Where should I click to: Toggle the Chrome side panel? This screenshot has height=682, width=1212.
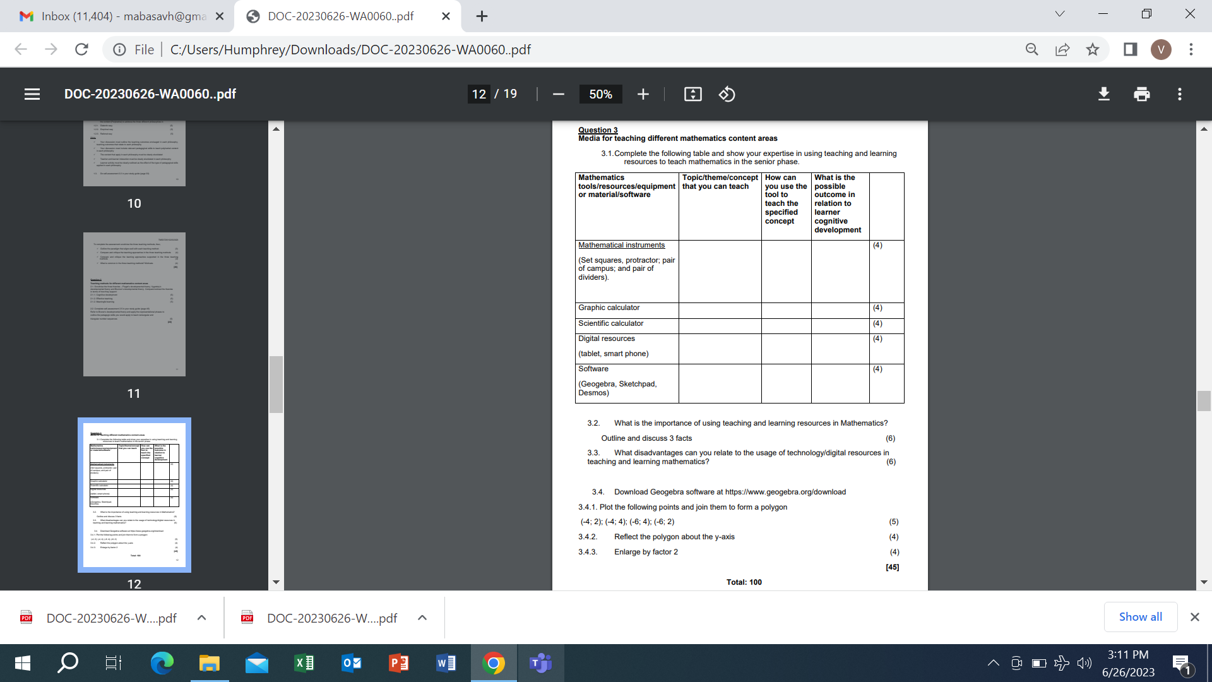[1130, 49]
